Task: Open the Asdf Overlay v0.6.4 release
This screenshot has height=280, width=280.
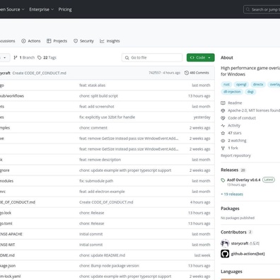Action: click(x=243, y=180)
